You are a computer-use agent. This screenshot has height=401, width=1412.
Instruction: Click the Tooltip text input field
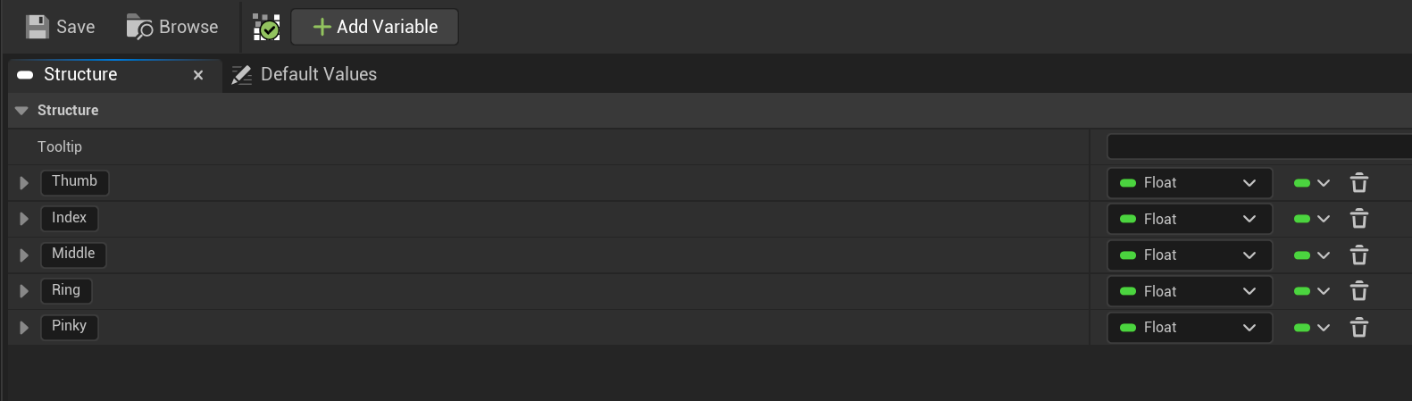[1257, 146]
